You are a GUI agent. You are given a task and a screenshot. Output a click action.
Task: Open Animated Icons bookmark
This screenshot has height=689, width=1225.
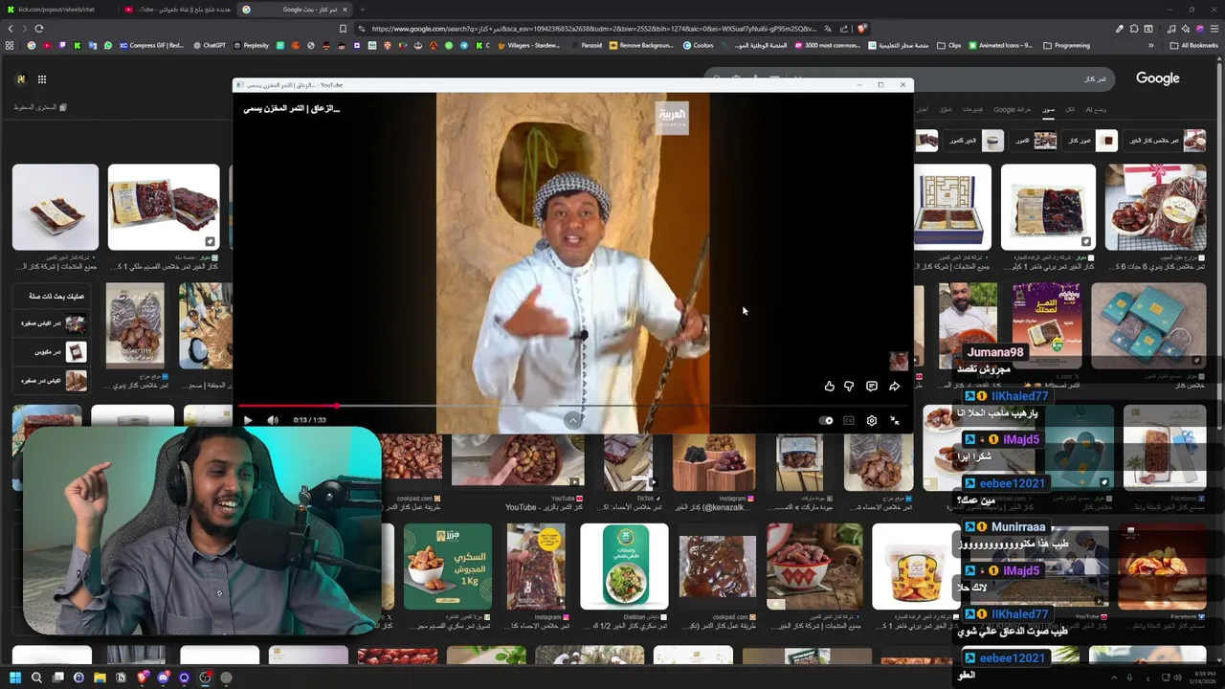1001,45
